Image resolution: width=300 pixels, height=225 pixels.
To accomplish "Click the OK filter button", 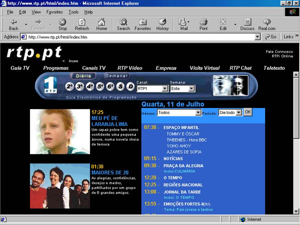I will 248,112.
